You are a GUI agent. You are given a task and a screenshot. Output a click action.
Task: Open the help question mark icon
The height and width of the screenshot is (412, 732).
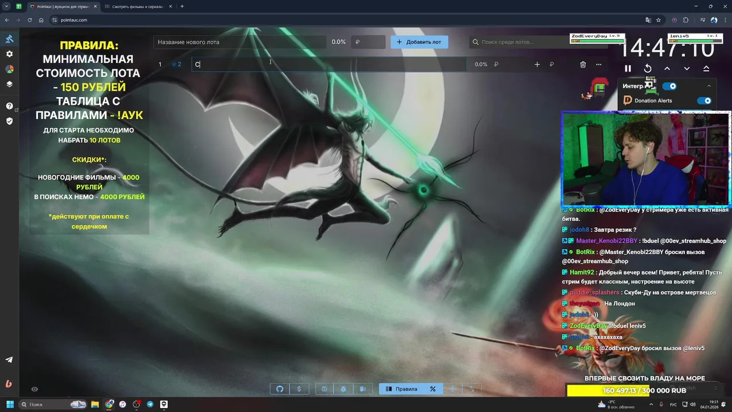9,106
